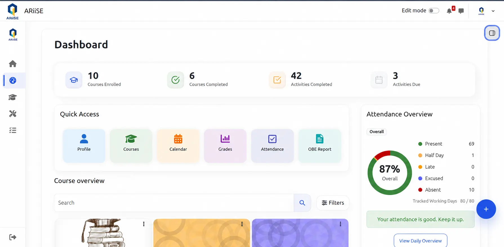Select the Overall attendance tab
This screenshot has width=504, height=247.
[x=376, y=132]
